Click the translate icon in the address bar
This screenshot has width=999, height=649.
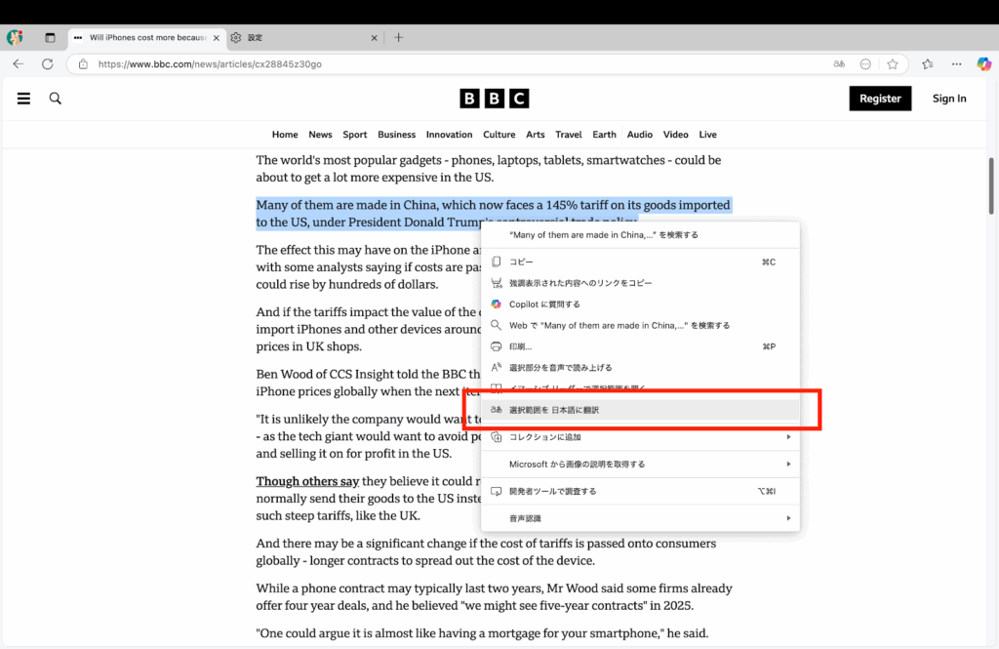click(838, 64)
